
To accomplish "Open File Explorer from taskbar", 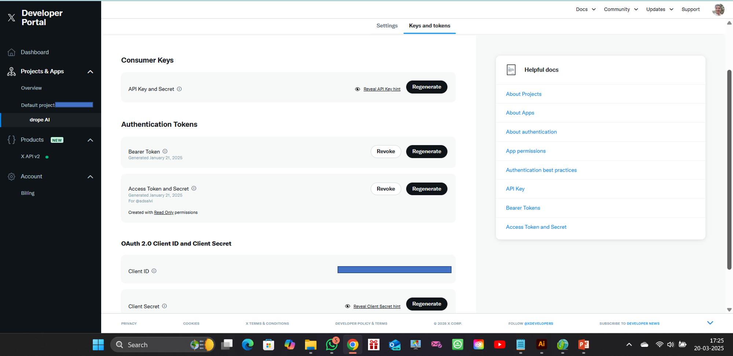I will (310, 345).
